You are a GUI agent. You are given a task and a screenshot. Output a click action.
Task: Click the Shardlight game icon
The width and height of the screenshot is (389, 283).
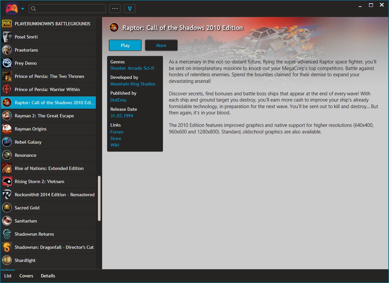tap(7, 260)
